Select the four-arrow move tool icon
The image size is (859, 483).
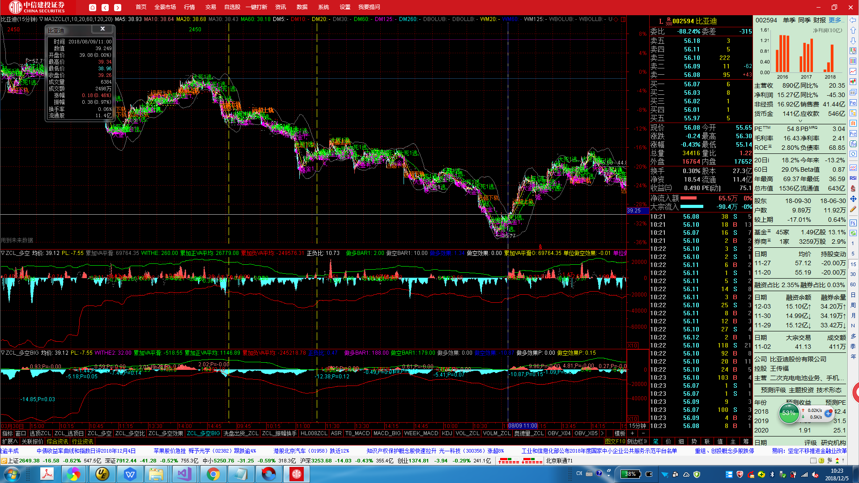(853, 199)
